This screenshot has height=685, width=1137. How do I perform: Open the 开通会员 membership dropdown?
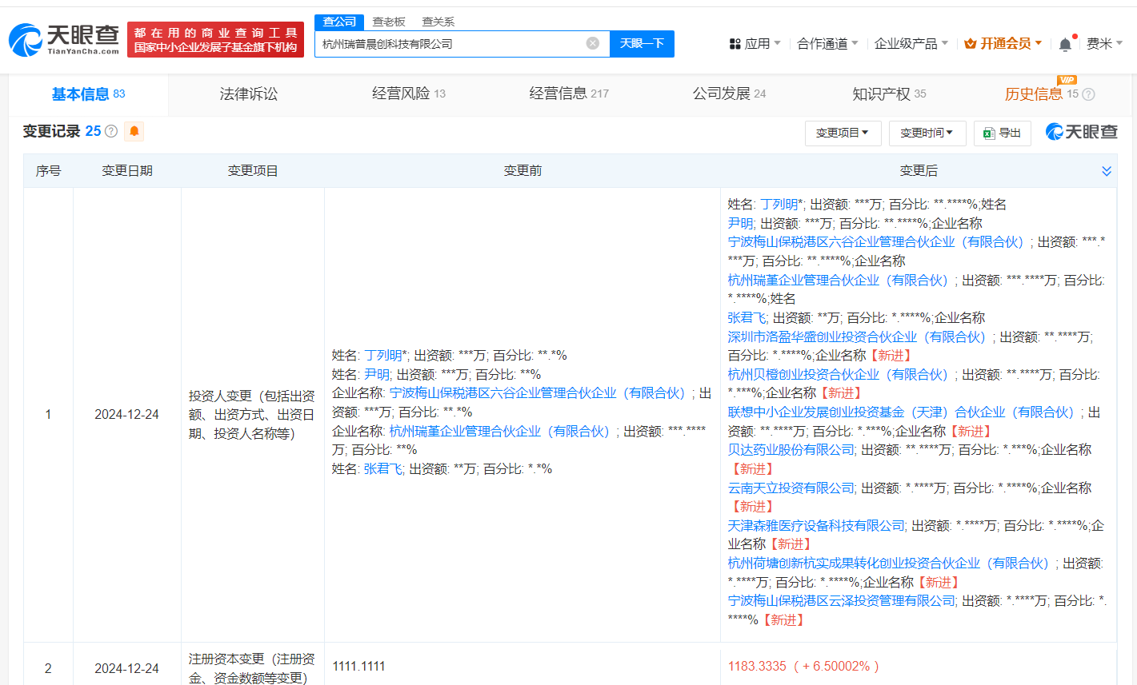pos(1003,44)
